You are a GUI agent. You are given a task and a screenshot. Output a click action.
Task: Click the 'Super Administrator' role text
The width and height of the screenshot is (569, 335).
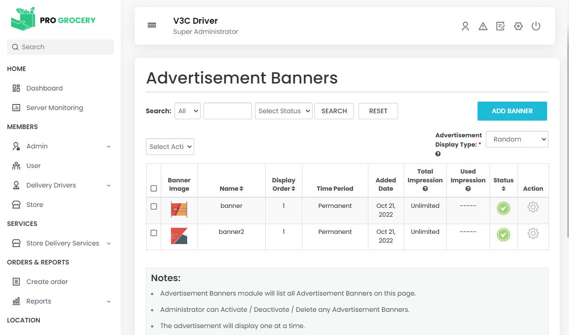coord(206,32)
